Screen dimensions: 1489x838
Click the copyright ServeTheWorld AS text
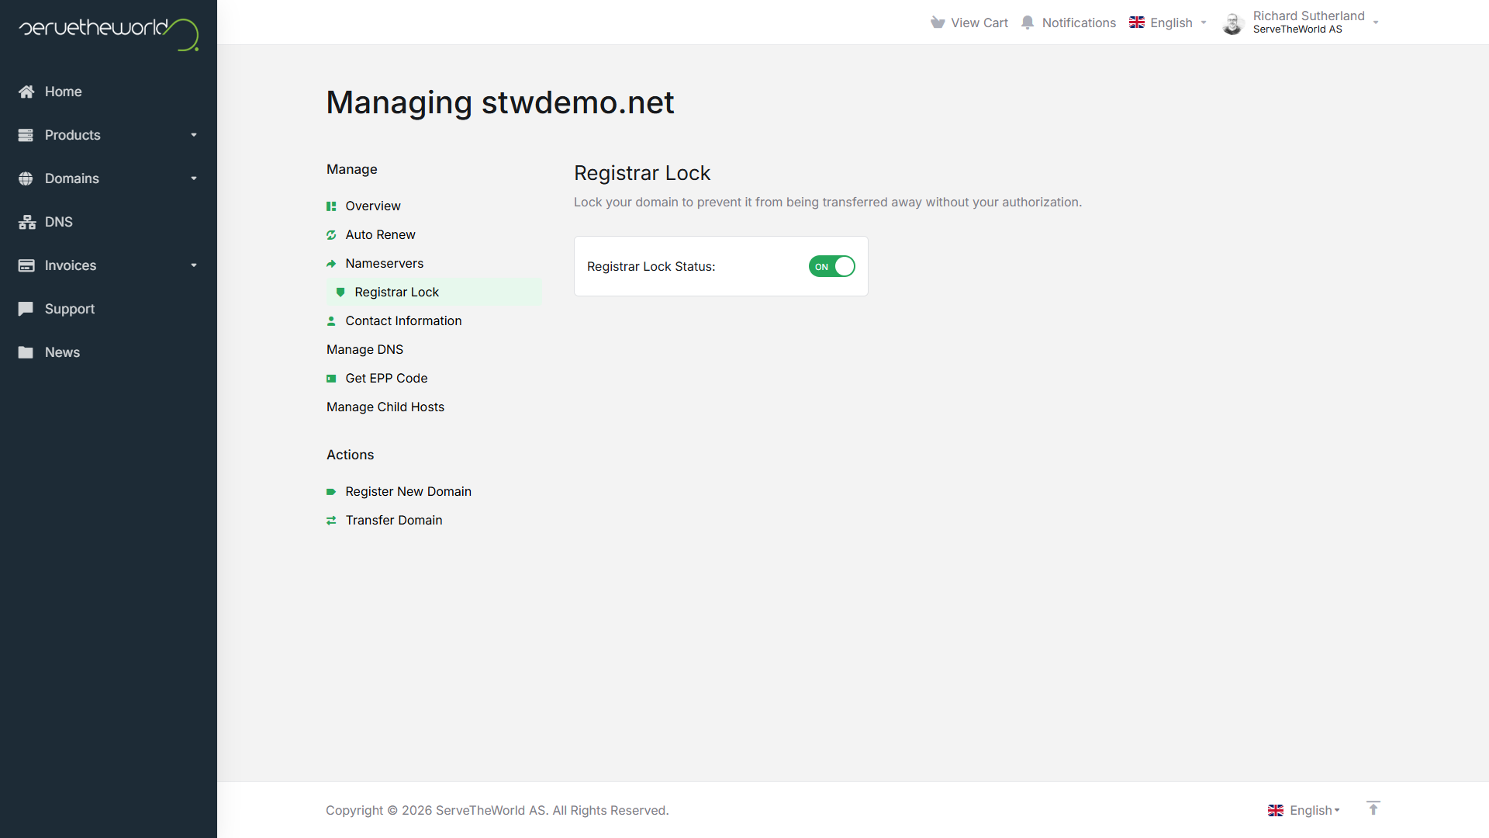pyautogui.click(x=497, y=810)
